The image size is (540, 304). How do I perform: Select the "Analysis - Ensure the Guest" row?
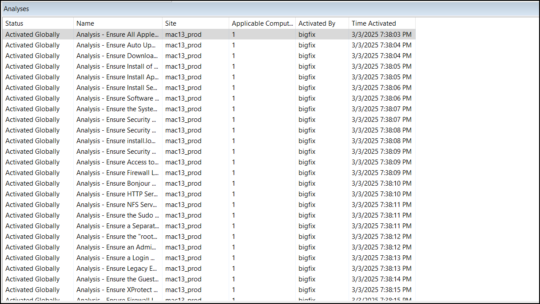117,279
